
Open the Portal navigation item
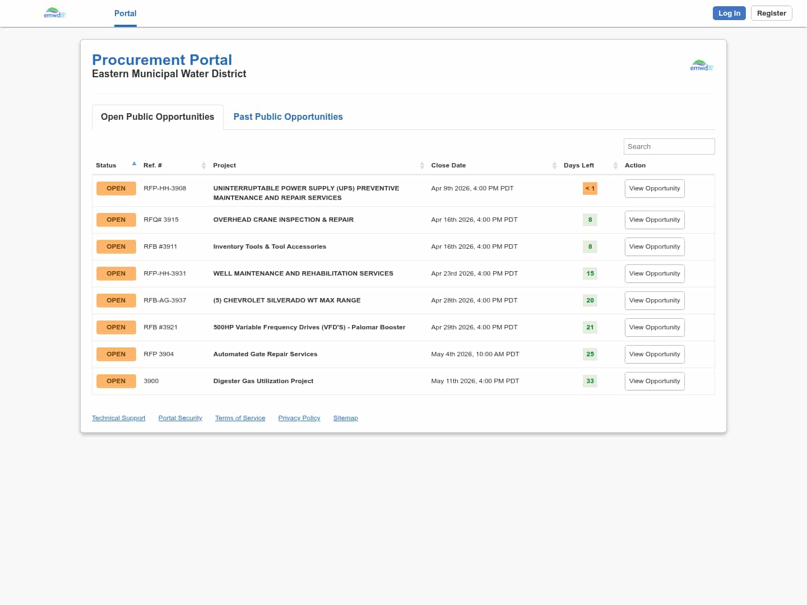click(125, 13)
